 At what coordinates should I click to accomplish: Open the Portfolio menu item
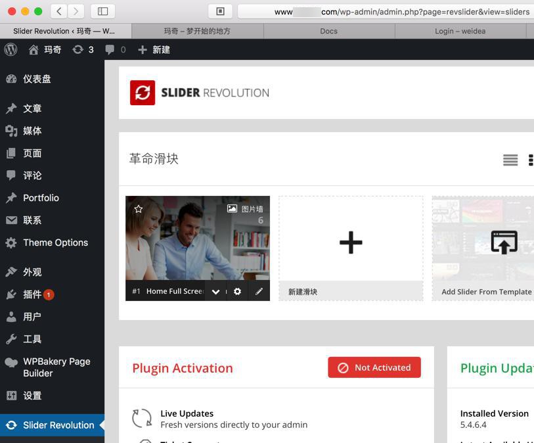(52, 198)
